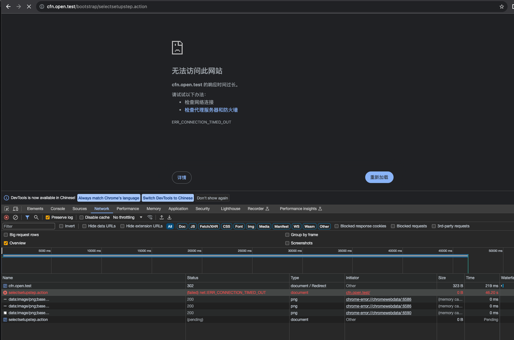514x340 pixels.
Task: Check Blocked response cookies
Action: 336,226
